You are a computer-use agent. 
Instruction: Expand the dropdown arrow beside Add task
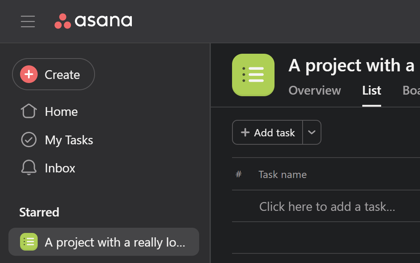(x=311, y=132)
